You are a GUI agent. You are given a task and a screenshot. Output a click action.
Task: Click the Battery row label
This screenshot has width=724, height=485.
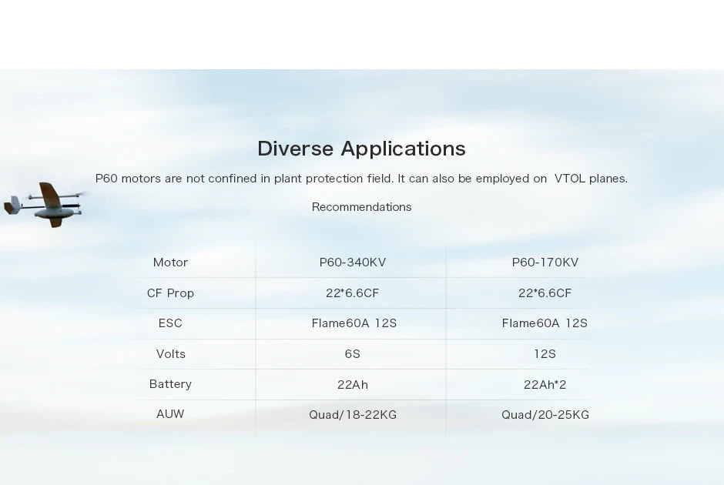click(170, 383)
